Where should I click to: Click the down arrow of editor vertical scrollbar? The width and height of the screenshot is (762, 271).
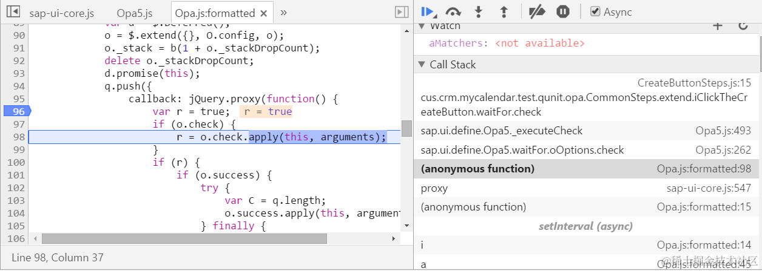[406, 226]
